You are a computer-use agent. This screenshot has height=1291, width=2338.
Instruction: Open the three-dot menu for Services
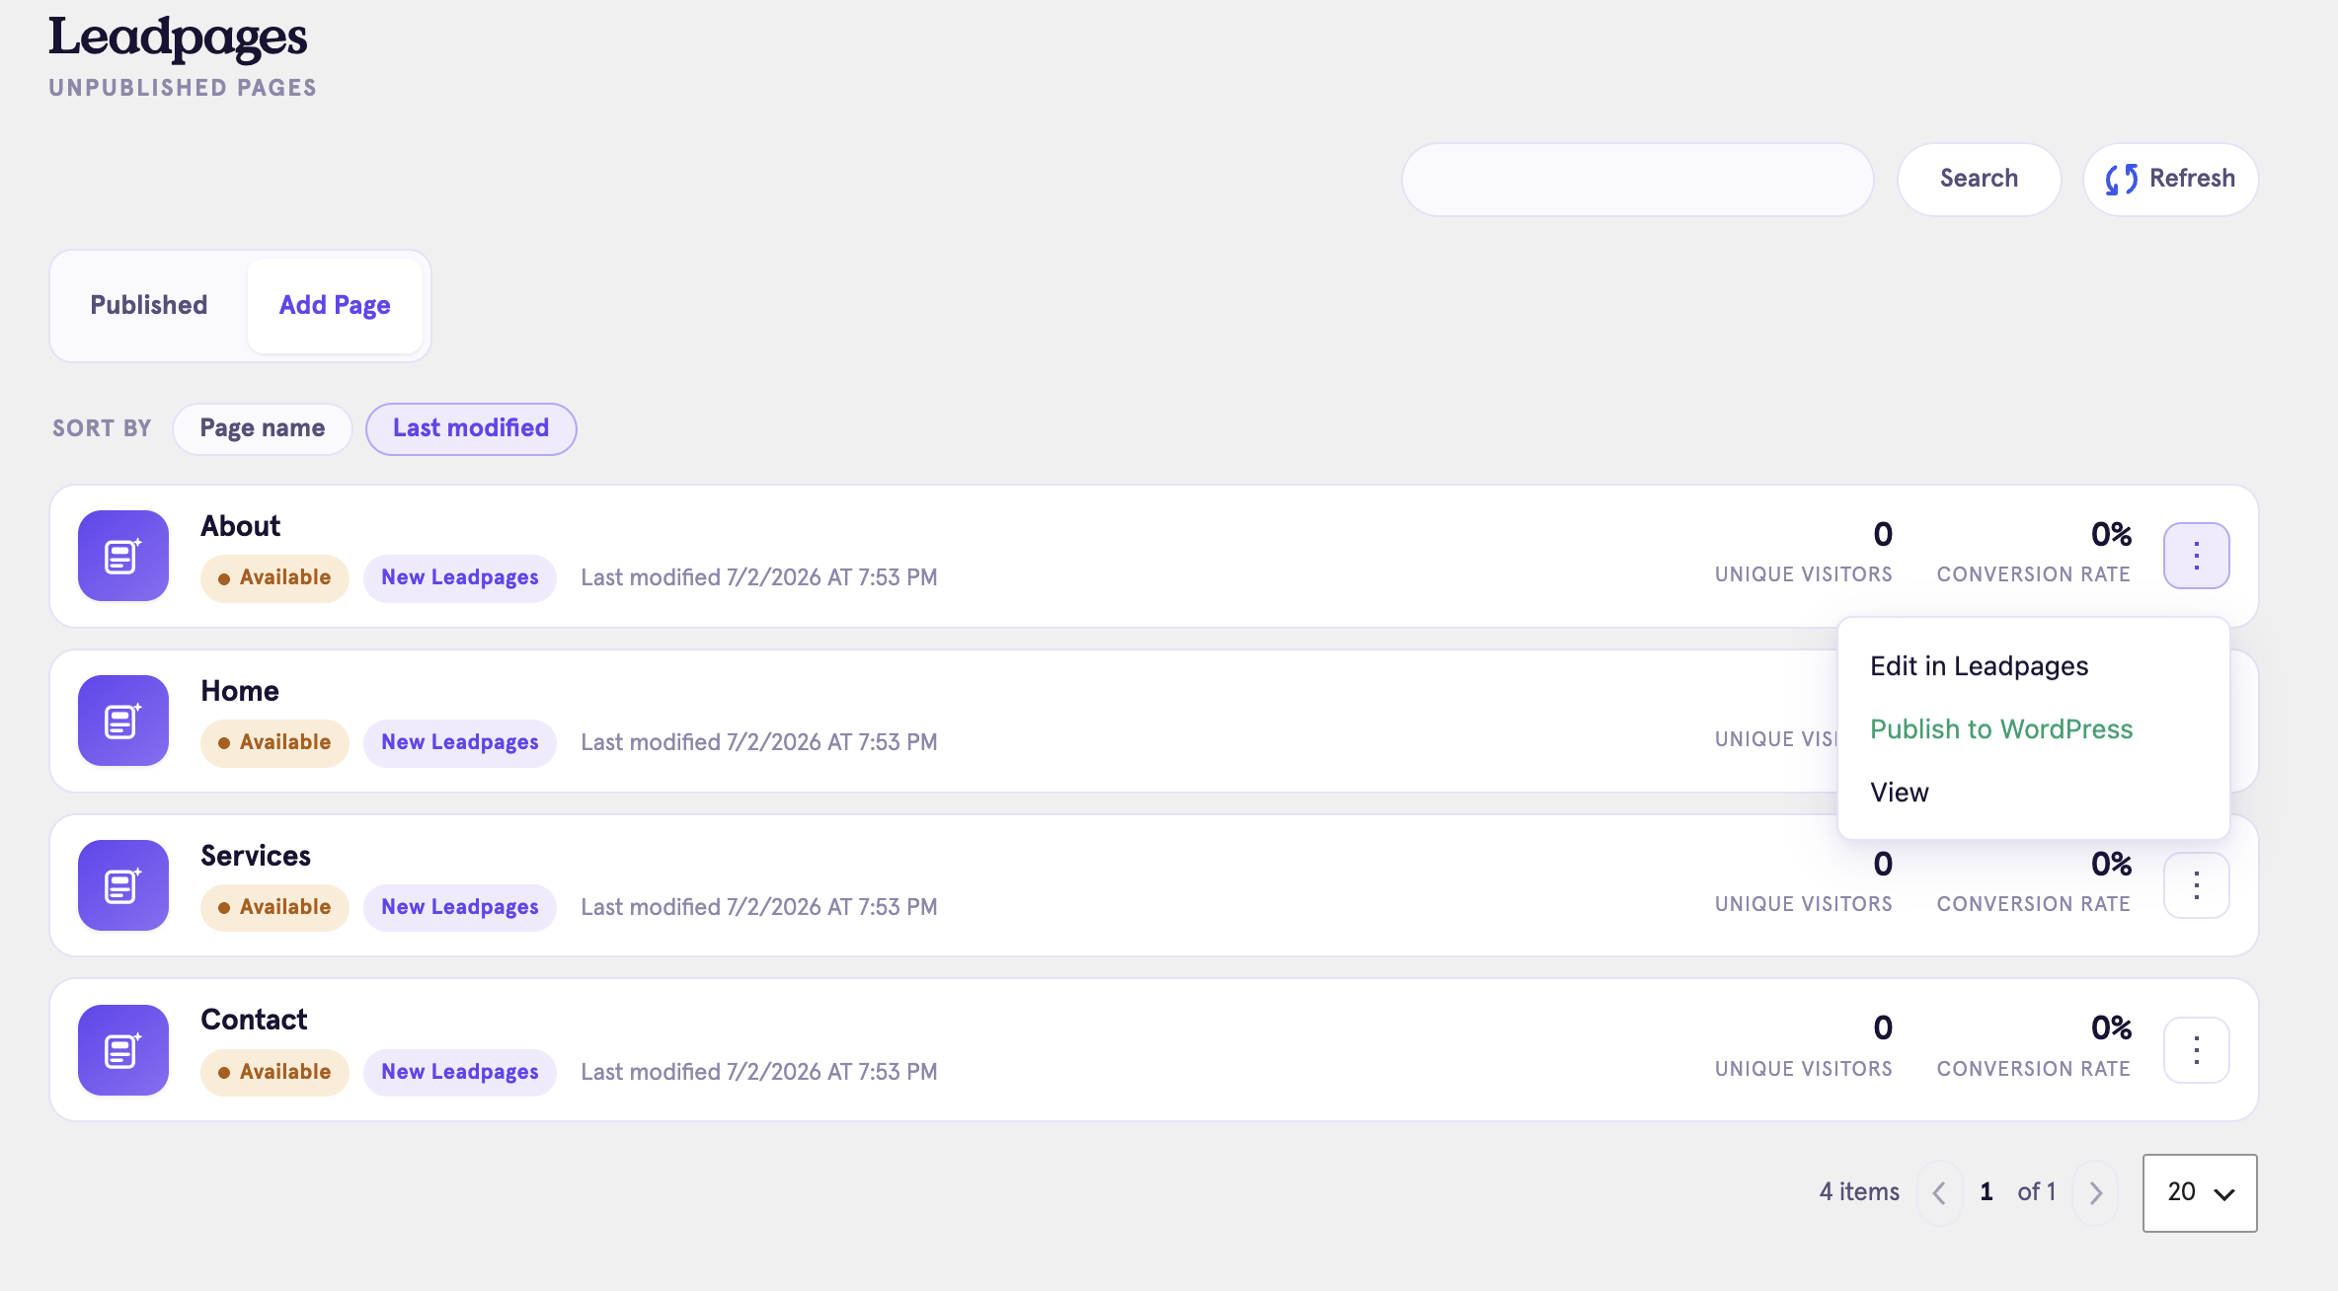pos(2197,885)
